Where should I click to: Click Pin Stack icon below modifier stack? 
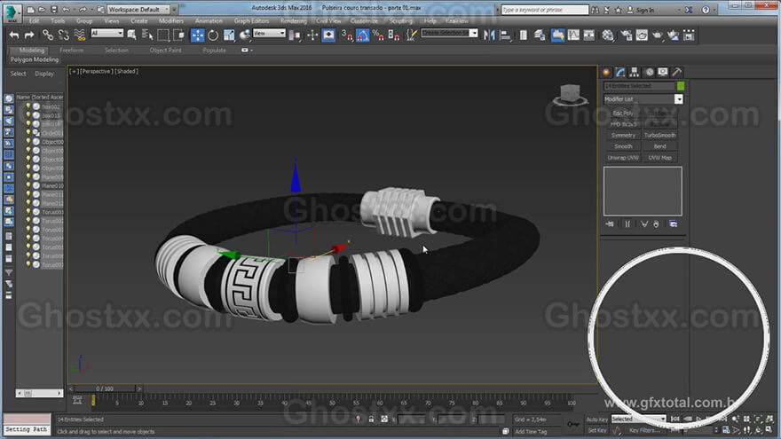coord(610,224)
